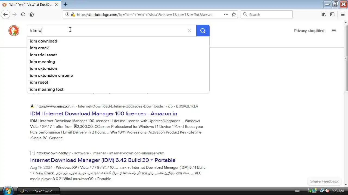Clear the DuckDuckGo search box
Screen dimensions: 348x195
(x=190, y=31)
